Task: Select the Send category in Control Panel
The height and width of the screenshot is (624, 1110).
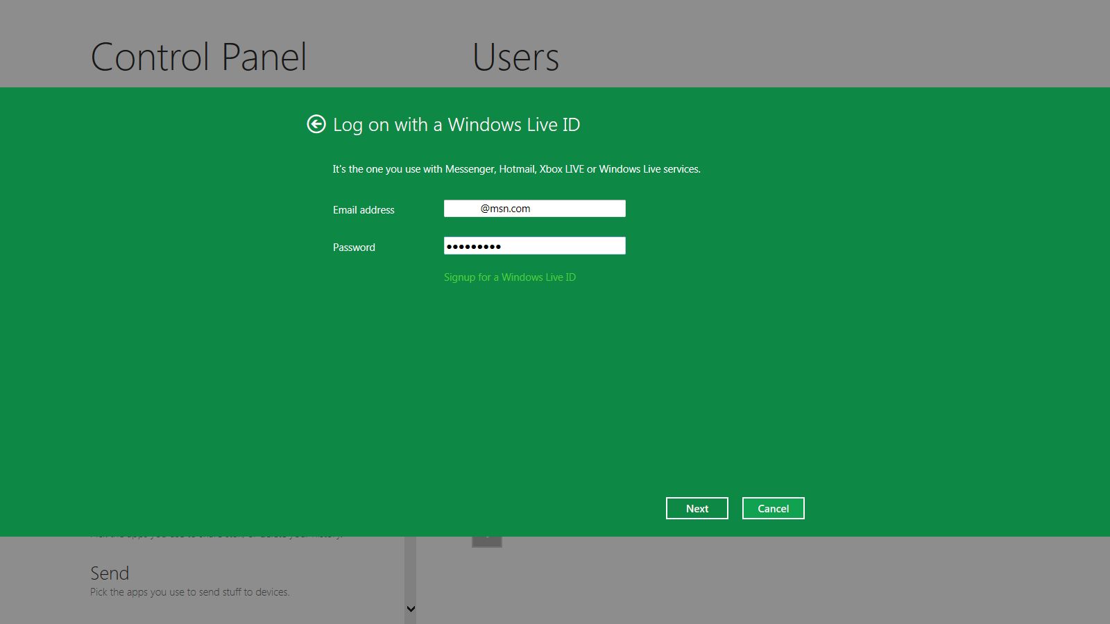Action: click(x=110, y=573)
